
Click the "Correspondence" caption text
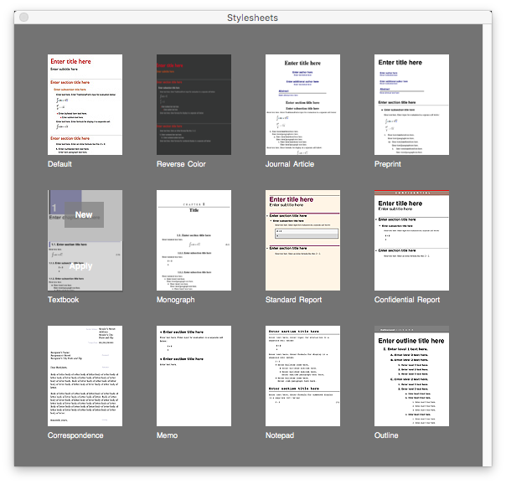click(x=76, y=435)
